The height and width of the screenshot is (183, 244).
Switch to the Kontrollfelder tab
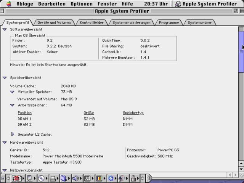tap(91, 22)
